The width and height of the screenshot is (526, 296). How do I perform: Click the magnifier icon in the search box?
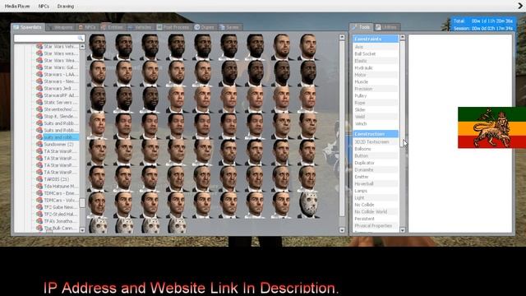pyautogui.click(x=81, y=39)
